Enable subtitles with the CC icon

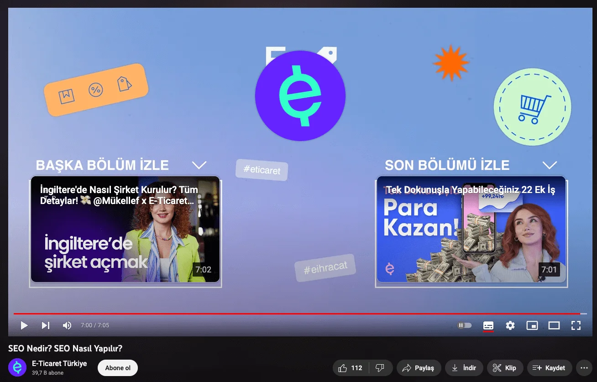click(x=487, y=325)
